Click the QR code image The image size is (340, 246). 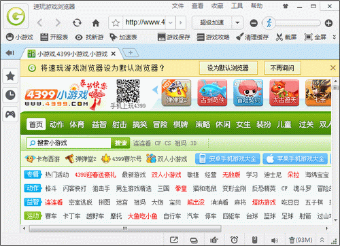pos(128,91)
